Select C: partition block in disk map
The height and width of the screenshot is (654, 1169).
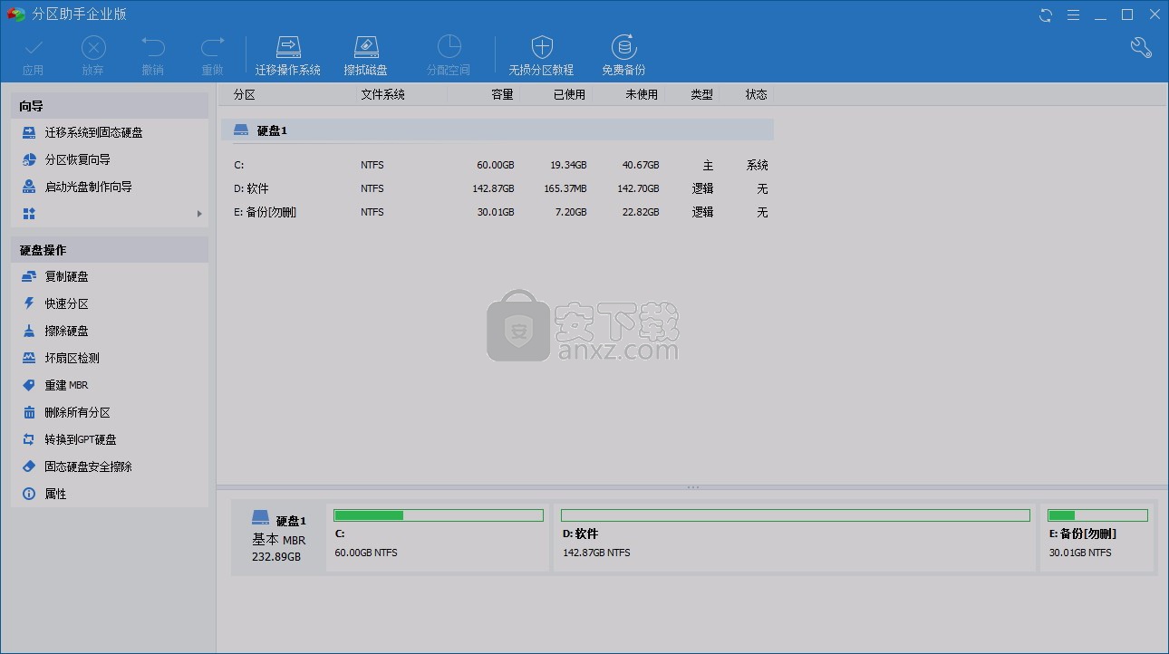coord(439,537)
